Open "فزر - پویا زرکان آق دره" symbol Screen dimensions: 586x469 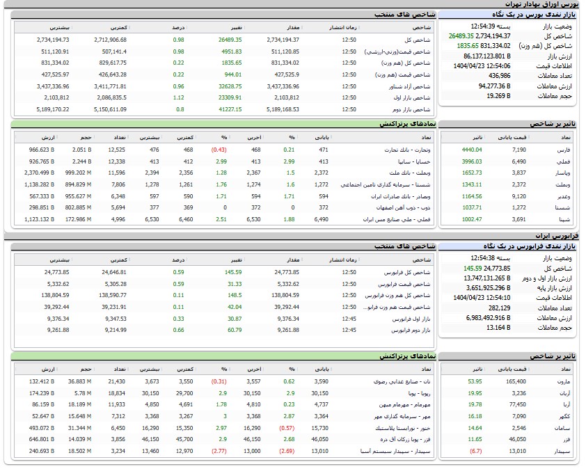(x=406, y=440)
